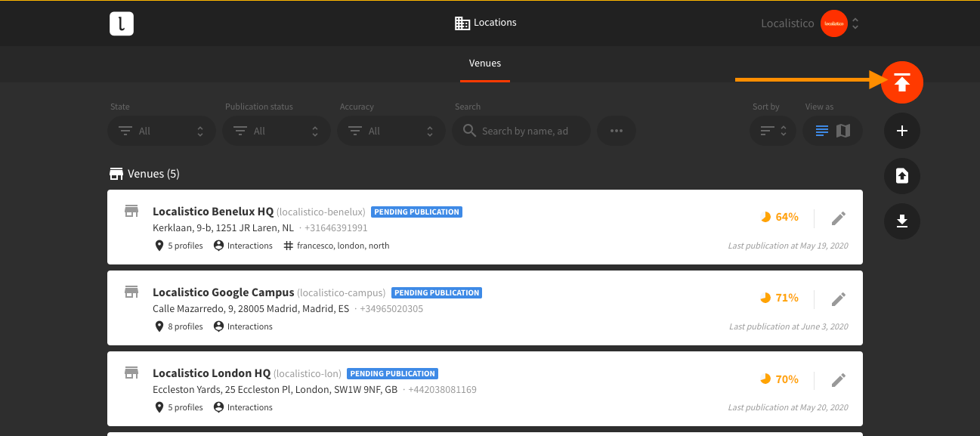The image size is (980, 436).
Task: Click venue ID (localistico-campus)
Action: [x=342, y=293]
